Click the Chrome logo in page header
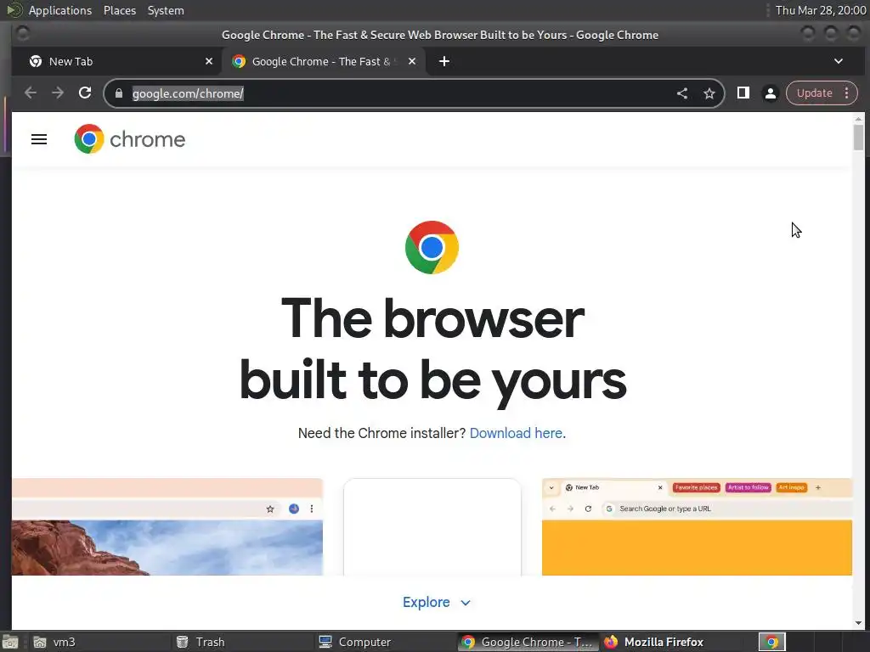 [x=88, y=138]
